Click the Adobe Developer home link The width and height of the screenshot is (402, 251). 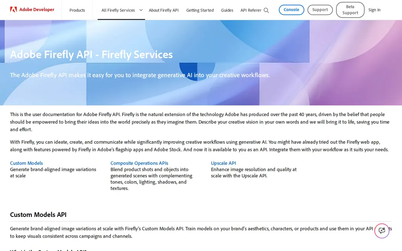[32, 10]
